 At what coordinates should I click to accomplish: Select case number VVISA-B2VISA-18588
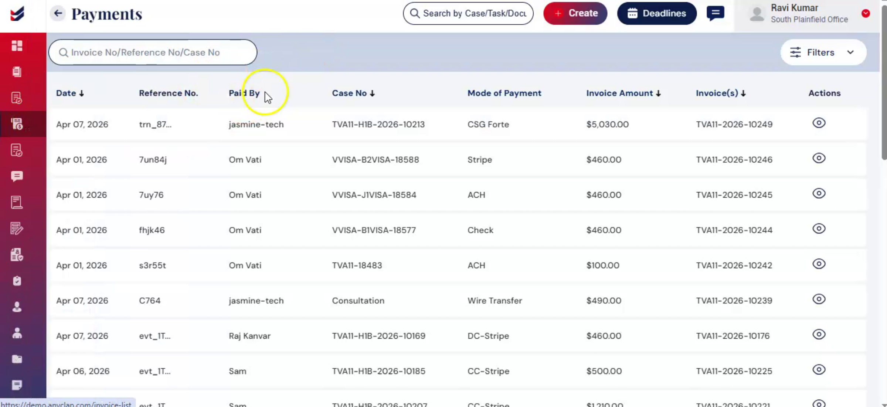[375, 160]
